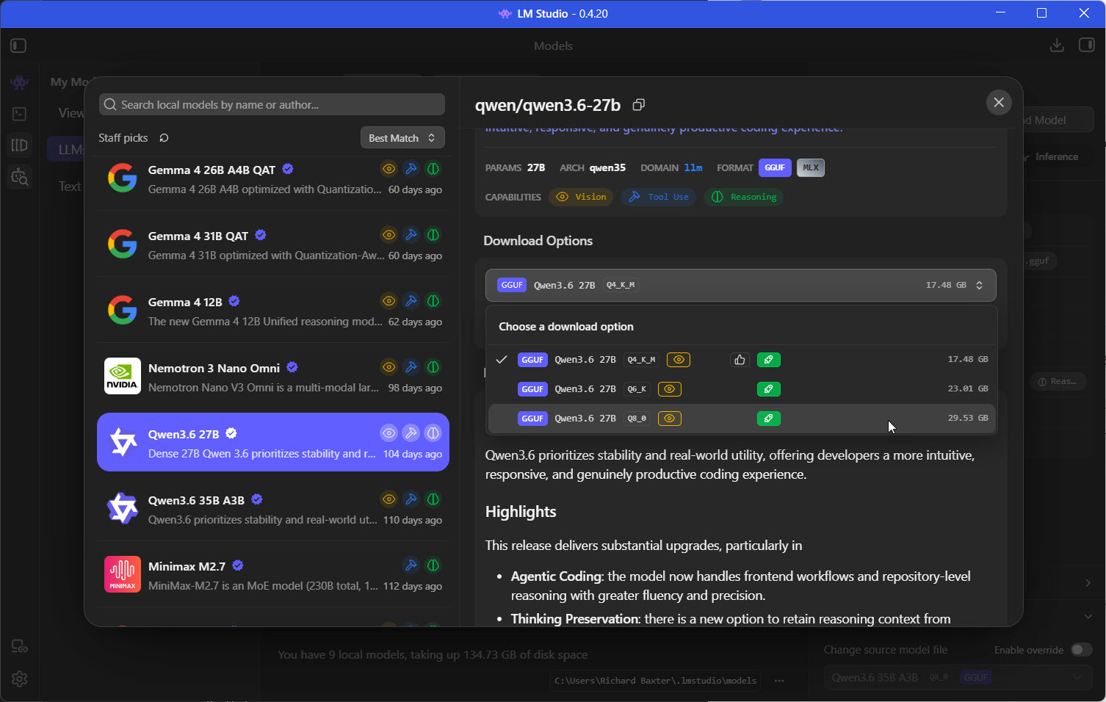The width and height of the screenshot is (1106, 702).
Task: Click the green rocket icon for Q4_K_M
Action: [x=768, y=360]
